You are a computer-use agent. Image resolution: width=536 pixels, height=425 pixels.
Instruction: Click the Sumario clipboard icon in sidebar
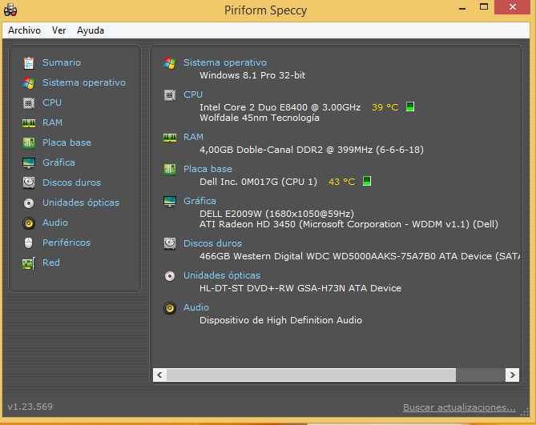(x=29, y=62)
